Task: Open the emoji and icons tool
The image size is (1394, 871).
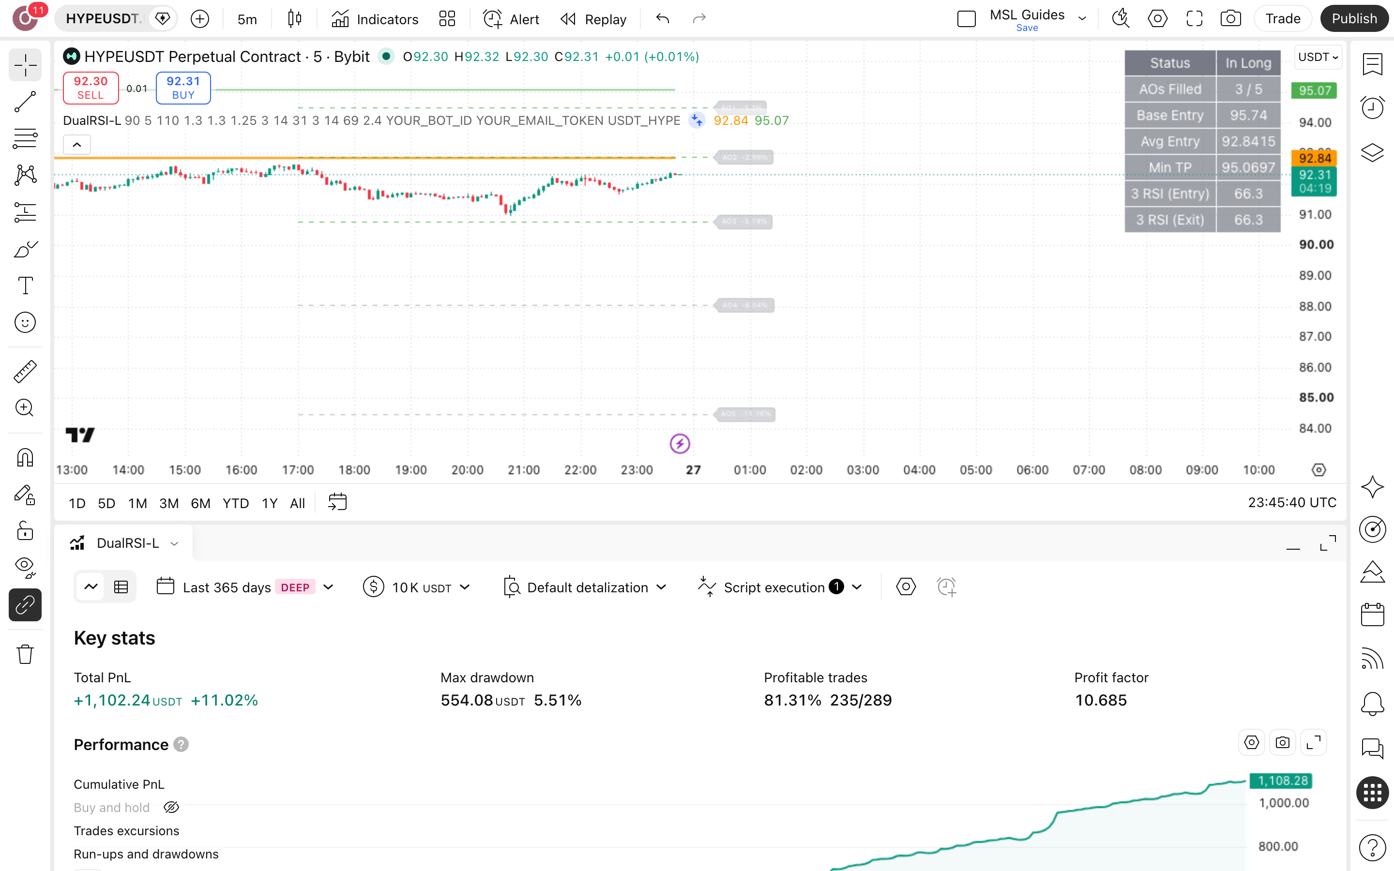Action: pyautogui.click(x=25, y=323)
